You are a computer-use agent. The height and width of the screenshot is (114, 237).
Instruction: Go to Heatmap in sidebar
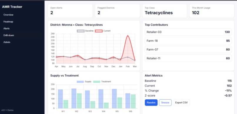8,22
